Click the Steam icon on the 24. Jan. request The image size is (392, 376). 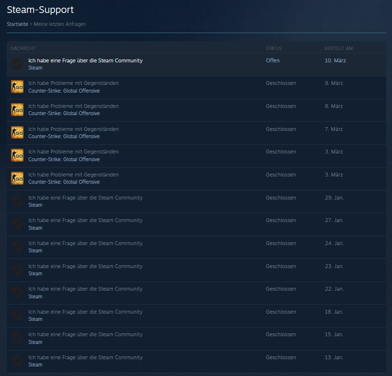click(x=17, y=247)
